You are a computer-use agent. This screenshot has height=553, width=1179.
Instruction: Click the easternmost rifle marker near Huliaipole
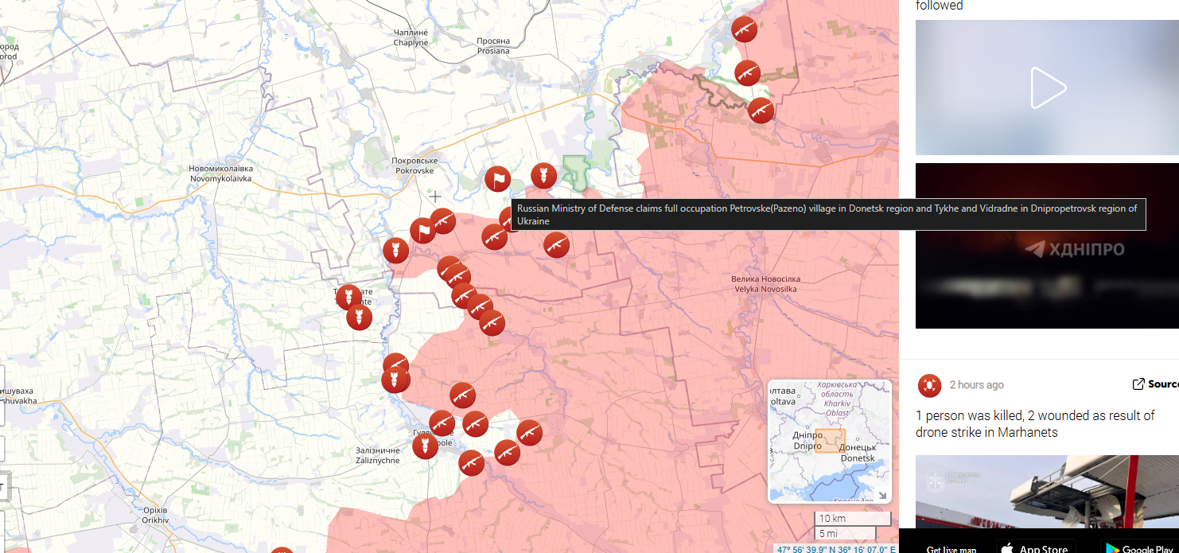click(x=530, y=433)
